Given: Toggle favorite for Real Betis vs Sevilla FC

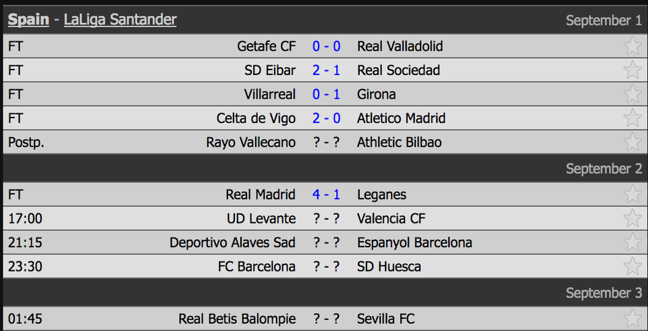Looking at the screenshot, I should coord(632,318).
